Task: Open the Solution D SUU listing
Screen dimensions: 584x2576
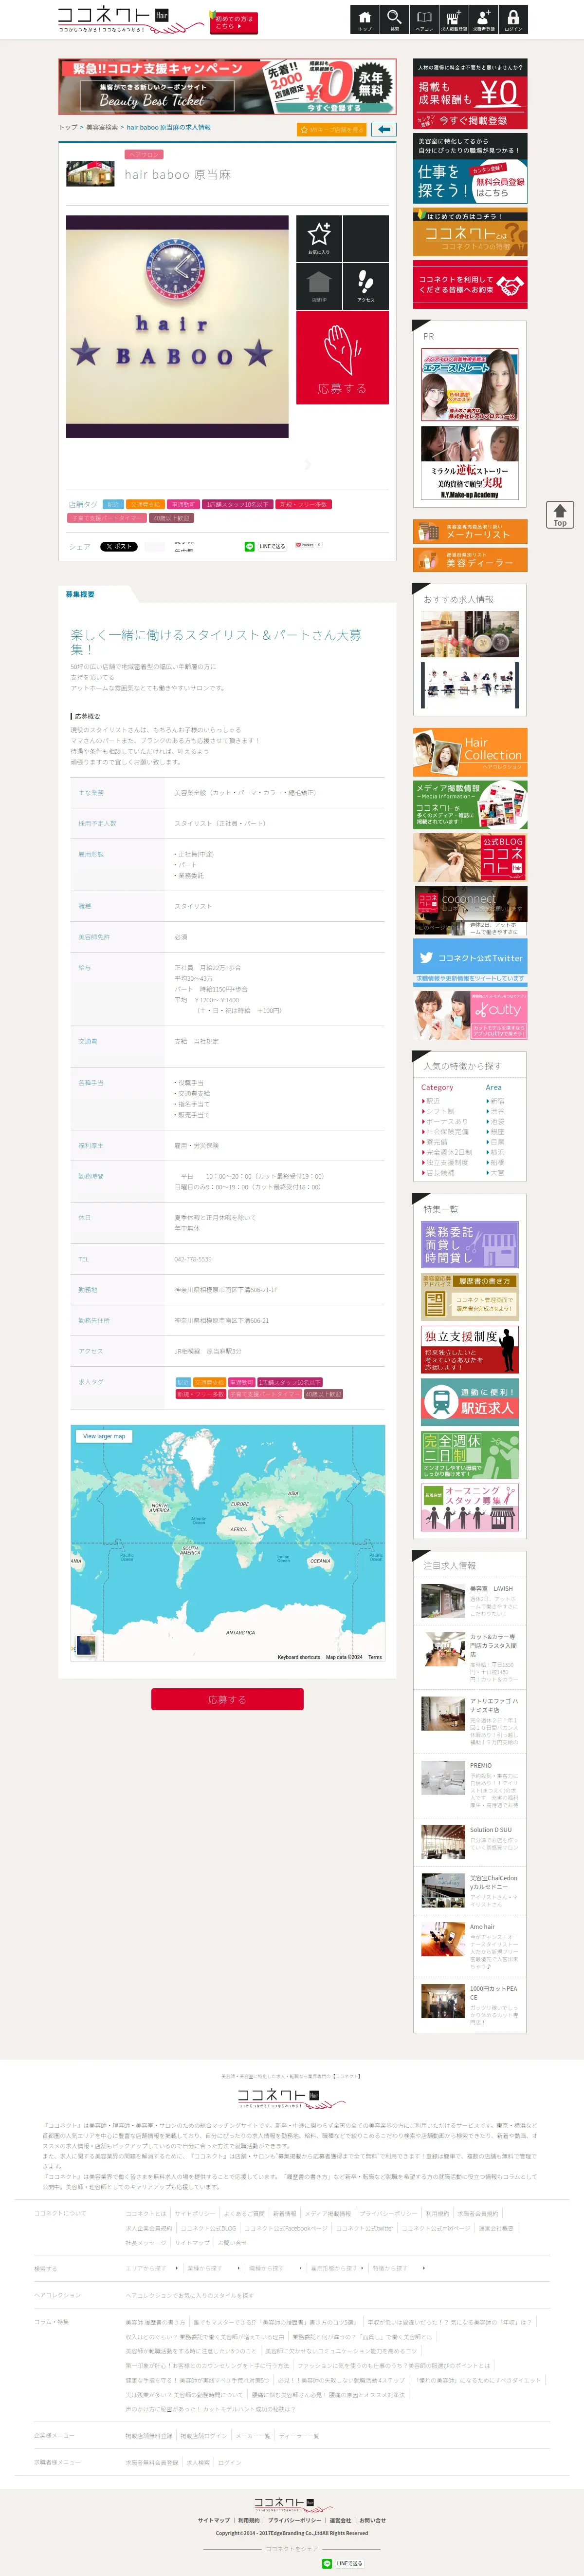Action: click(470, 1842)
